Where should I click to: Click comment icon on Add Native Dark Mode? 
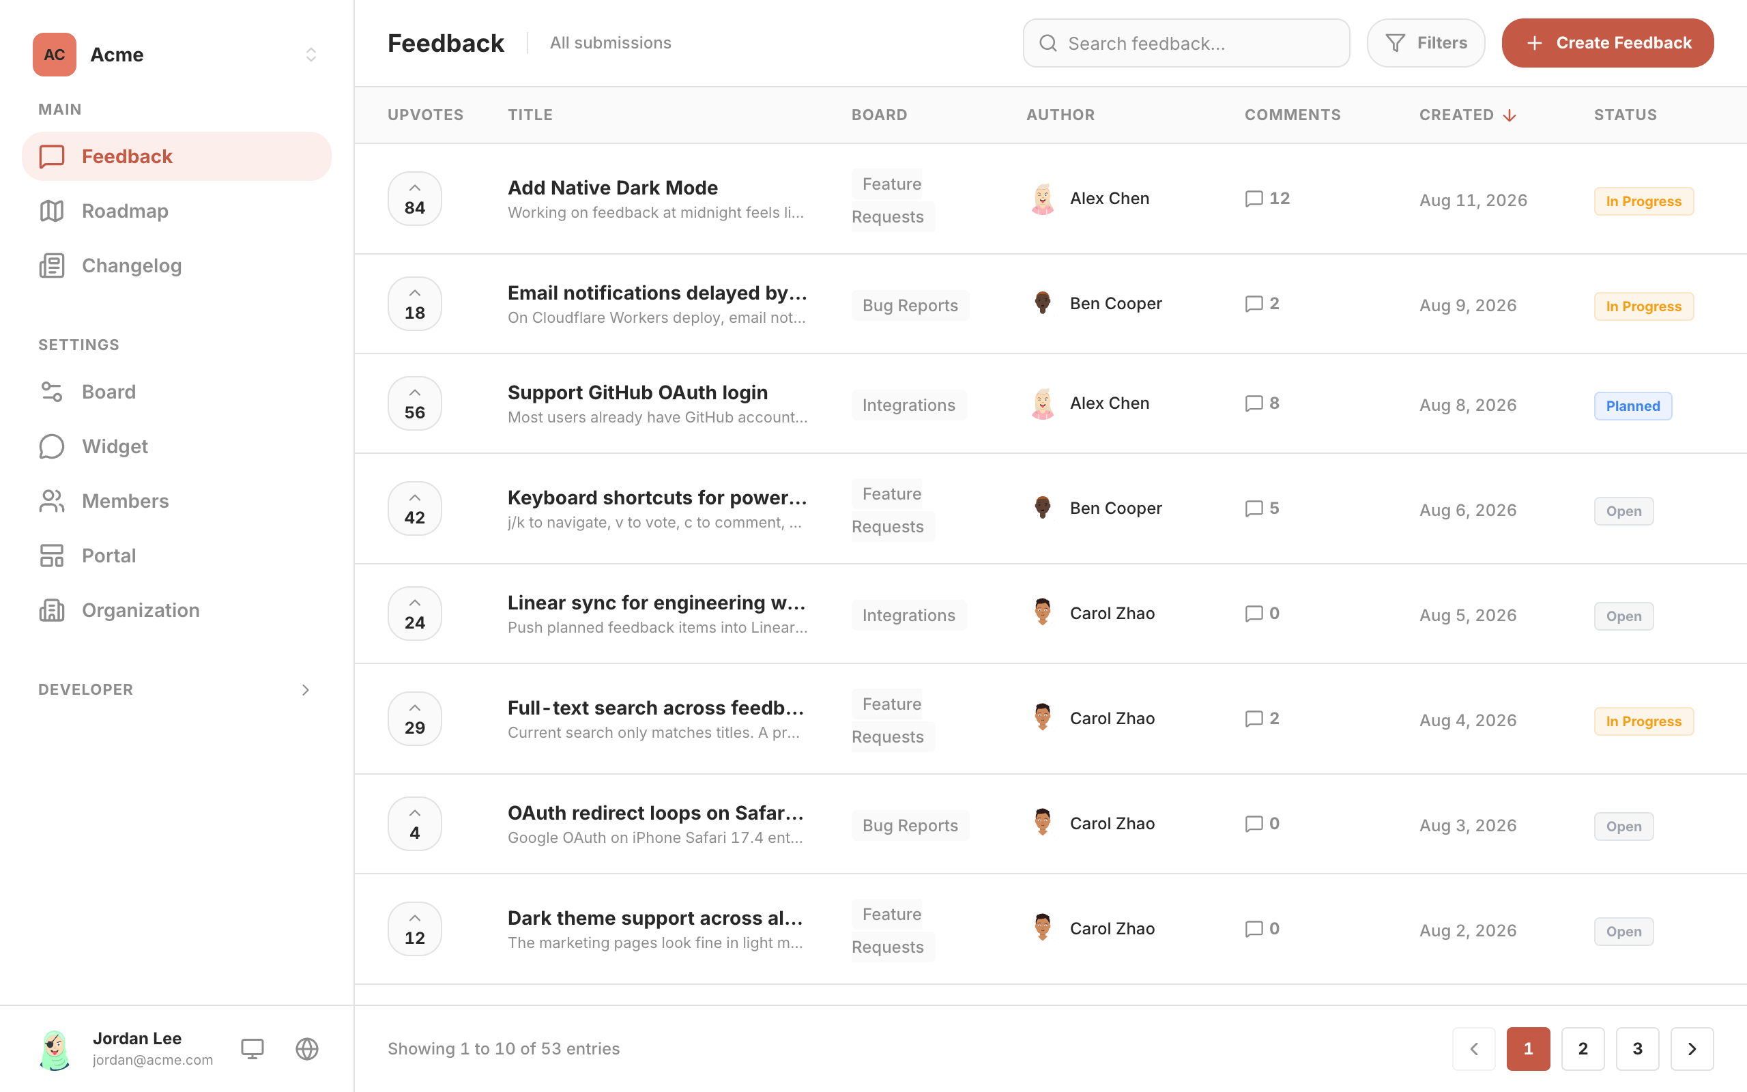(x=1254, y=199)
